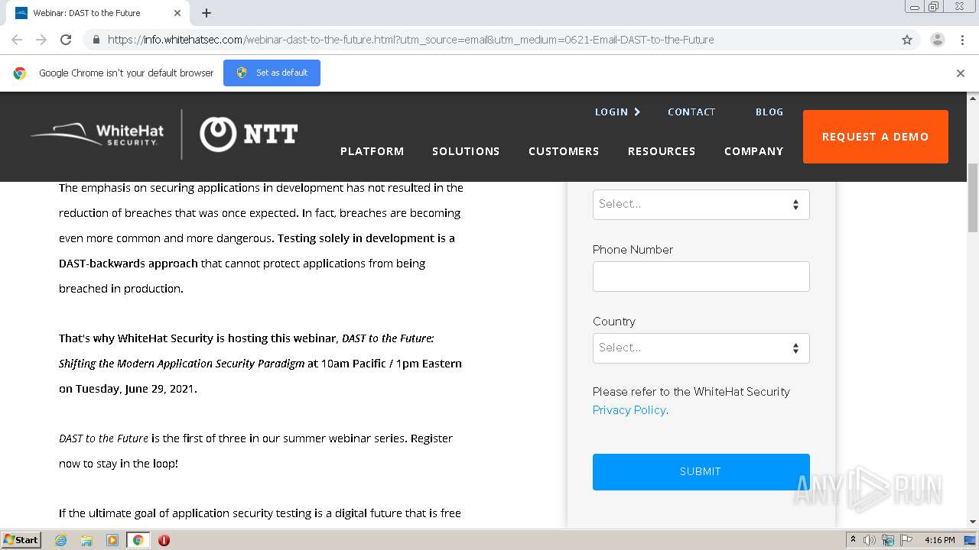
Task: Close the Webinar DAST tab
Action: (177, 13)
